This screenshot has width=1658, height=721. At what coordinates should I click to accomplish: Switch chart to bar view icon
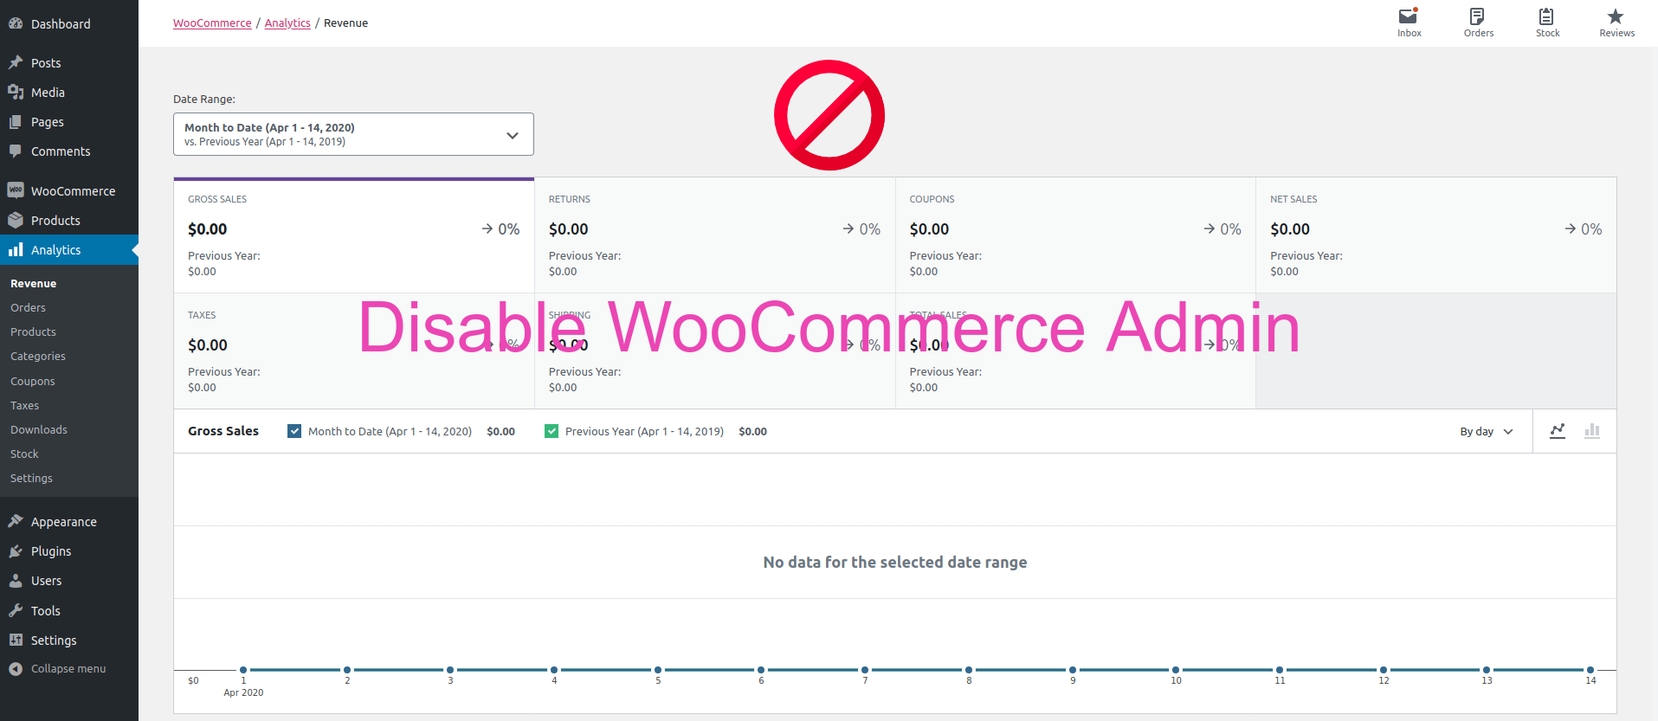coord(1592,431)
